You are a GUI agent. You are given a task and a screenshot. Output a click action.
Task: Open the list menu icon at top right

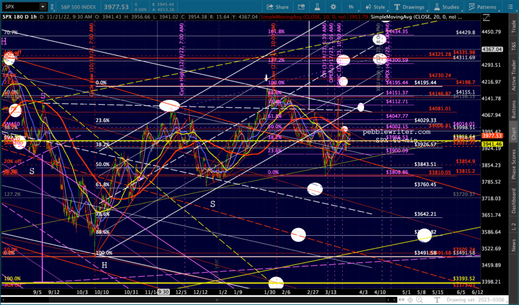tap(510, 7)
